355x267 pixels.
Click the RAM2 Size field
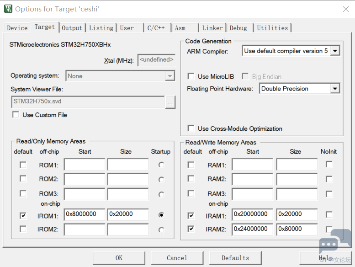pyautogui.click(x=297, y=179)
